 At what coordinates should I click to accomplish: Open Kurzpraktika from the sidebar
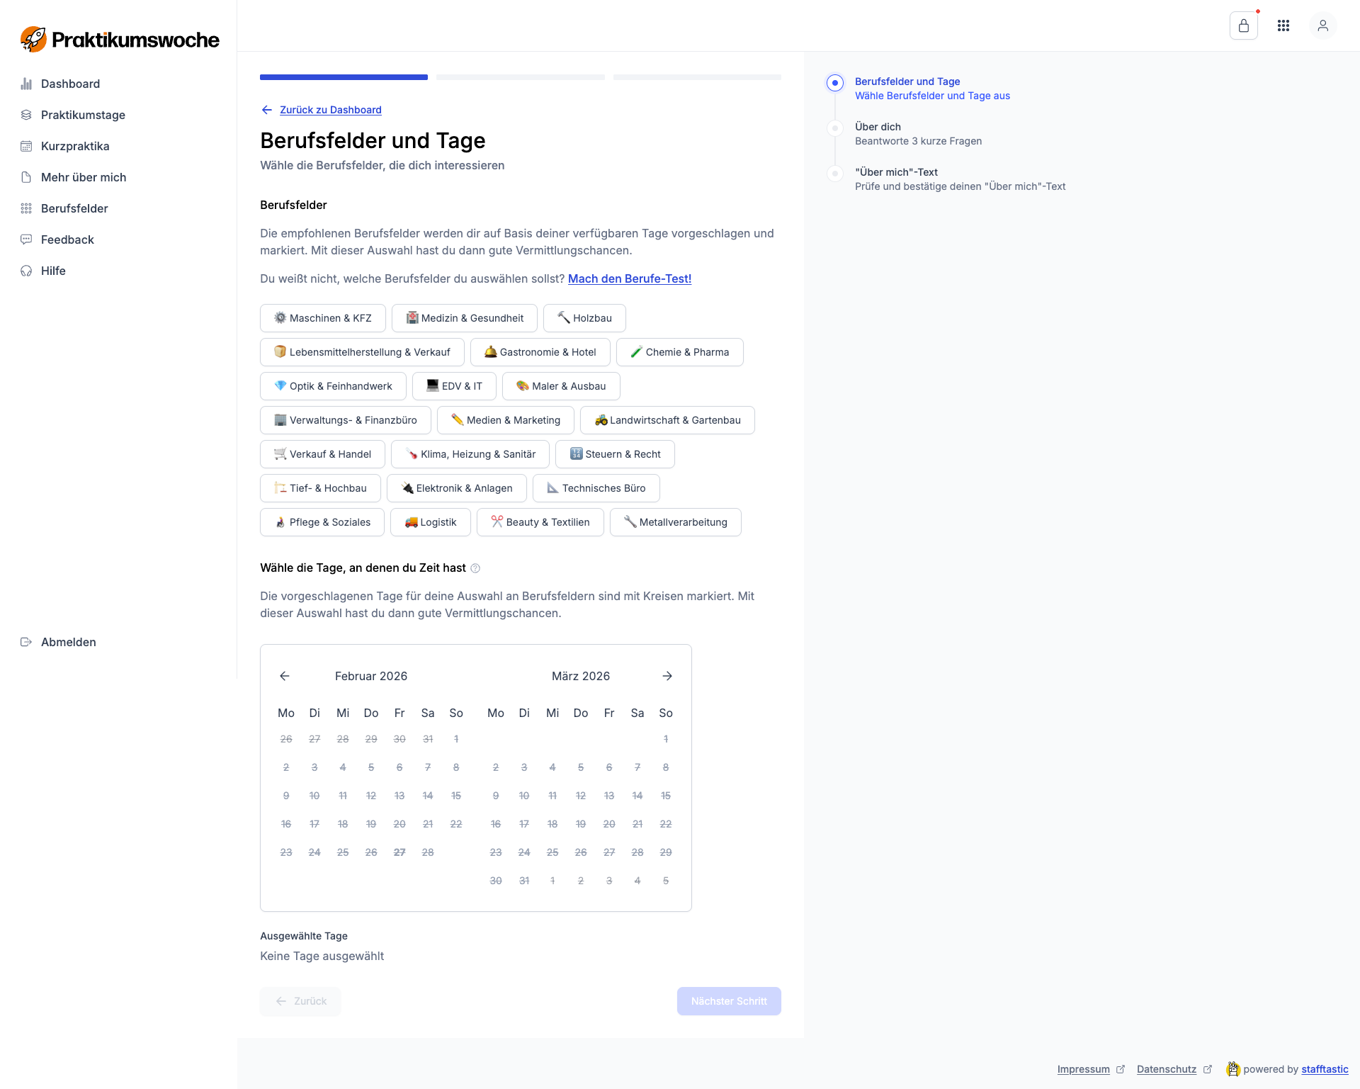pyautogui.click(x=76, y=146)
